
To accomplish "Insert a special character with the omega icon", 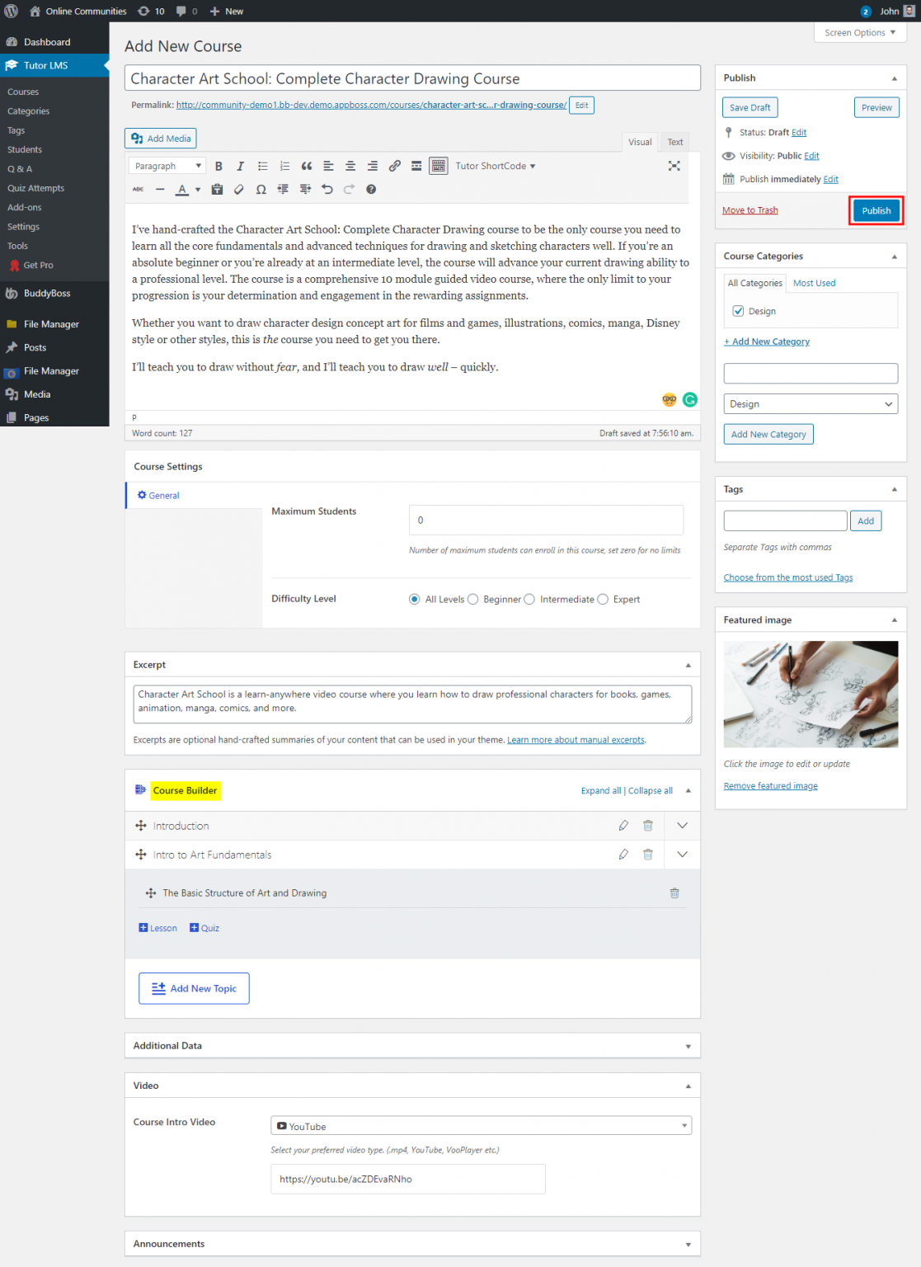I will click(261, 190).
